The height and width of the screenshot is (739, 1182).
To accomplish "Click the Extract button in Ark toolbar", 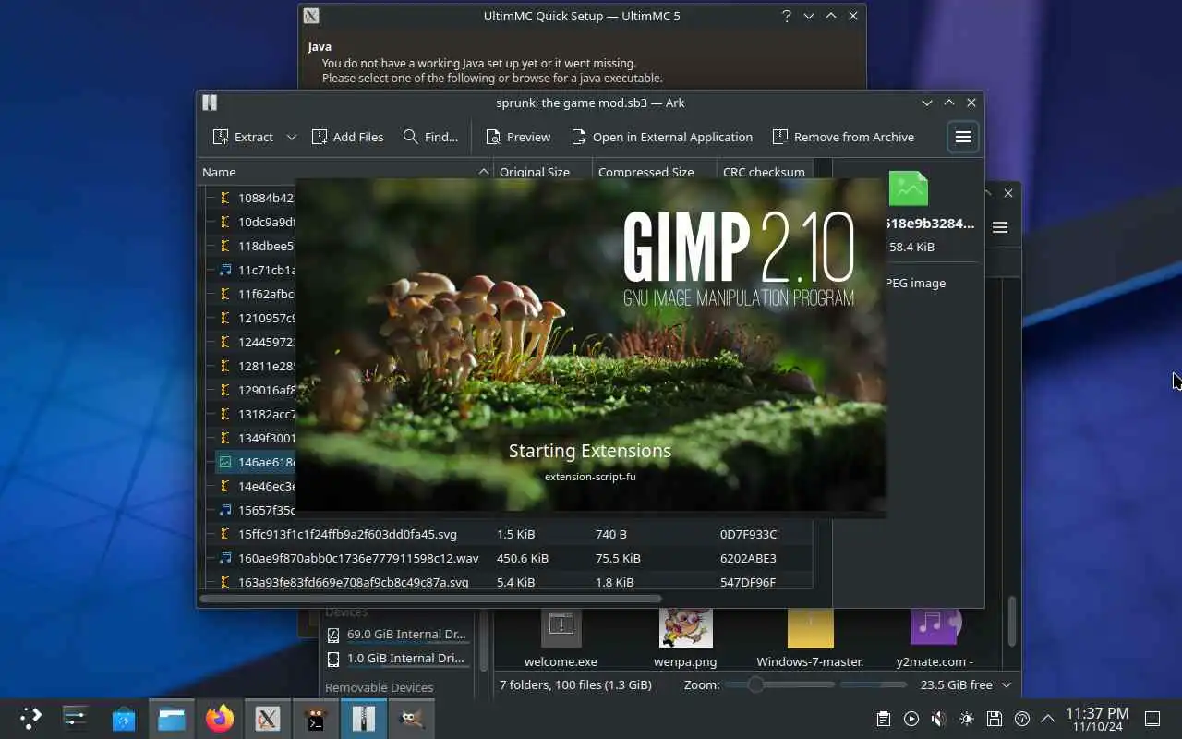I will tap(243, 137).
